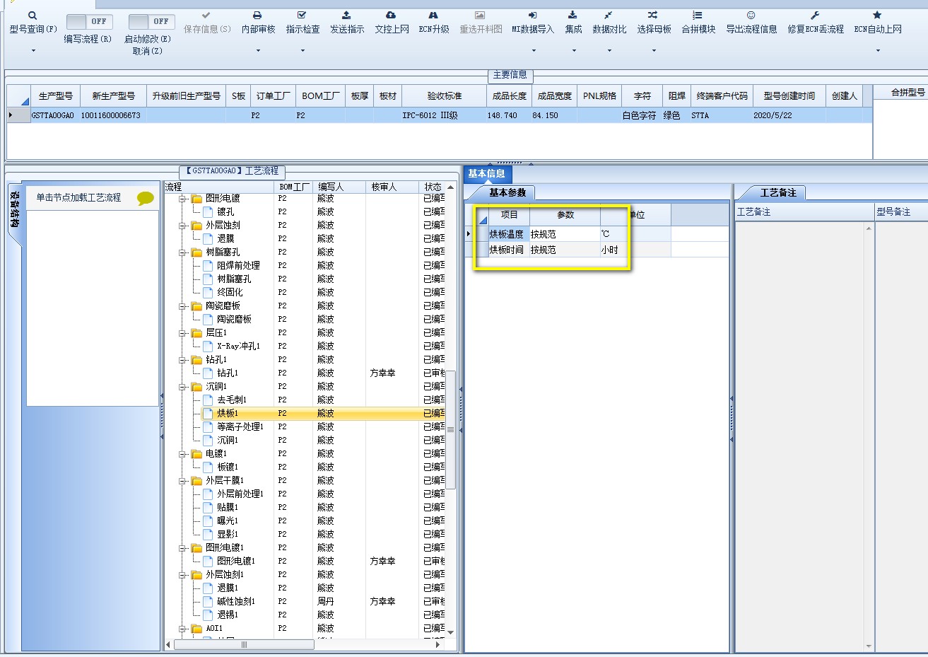Viewport: 928px width, 657px height.
Task: Select the 基本参数 tab
Action: [x=507, y=192]
